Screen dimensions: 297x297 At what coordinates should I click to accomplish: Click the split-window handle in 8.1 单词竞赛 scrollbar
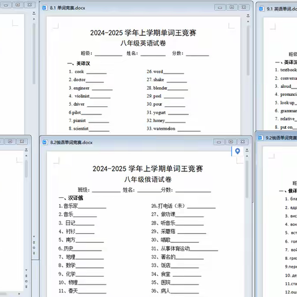pyautogui.click(x=248, y=15)
